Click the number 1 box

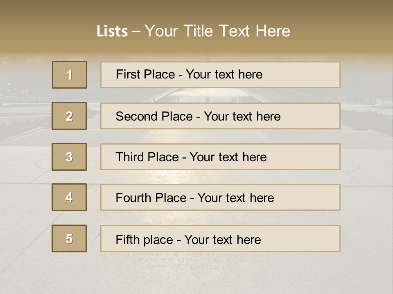[x=70, y=75]
